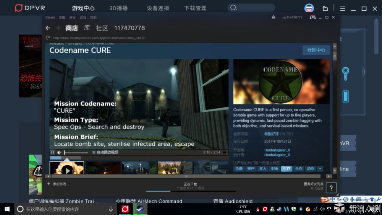Open Codename CURE header image
This screenshot has height=215, width=382.
(x=282, y=81)
